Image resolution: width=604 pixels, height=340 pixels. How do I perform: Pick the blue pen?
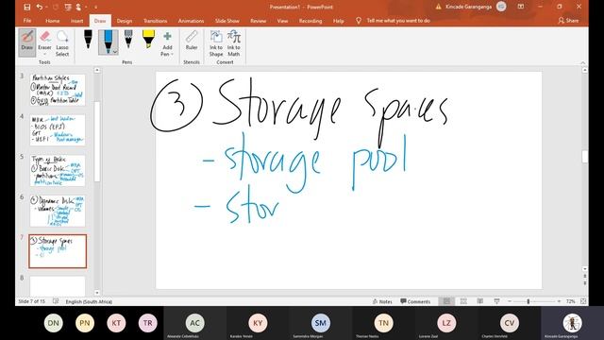[108, 41]
